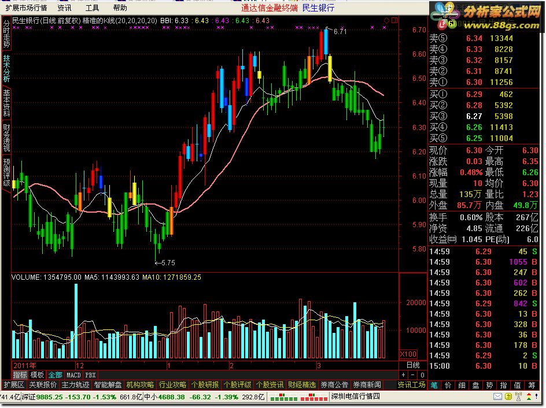The height and width of the screenshot is (408, 546).
Task: Click the info marker on last chart day
Action: point(384,28)
